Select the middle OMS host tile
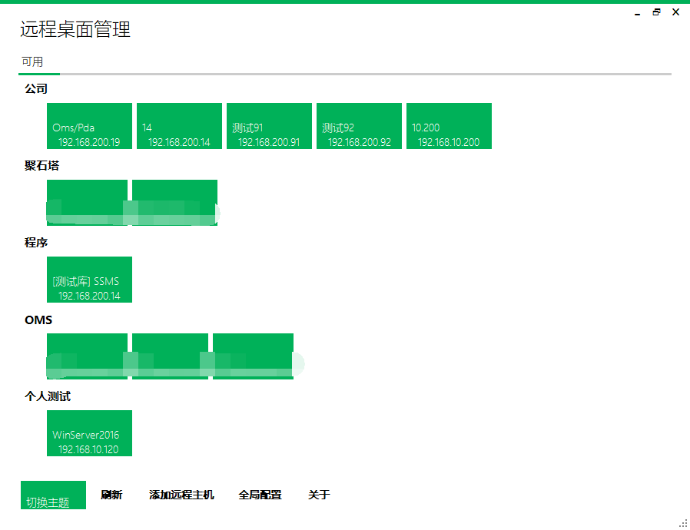This screenshot has height=530, width=690. pos(169,356)
